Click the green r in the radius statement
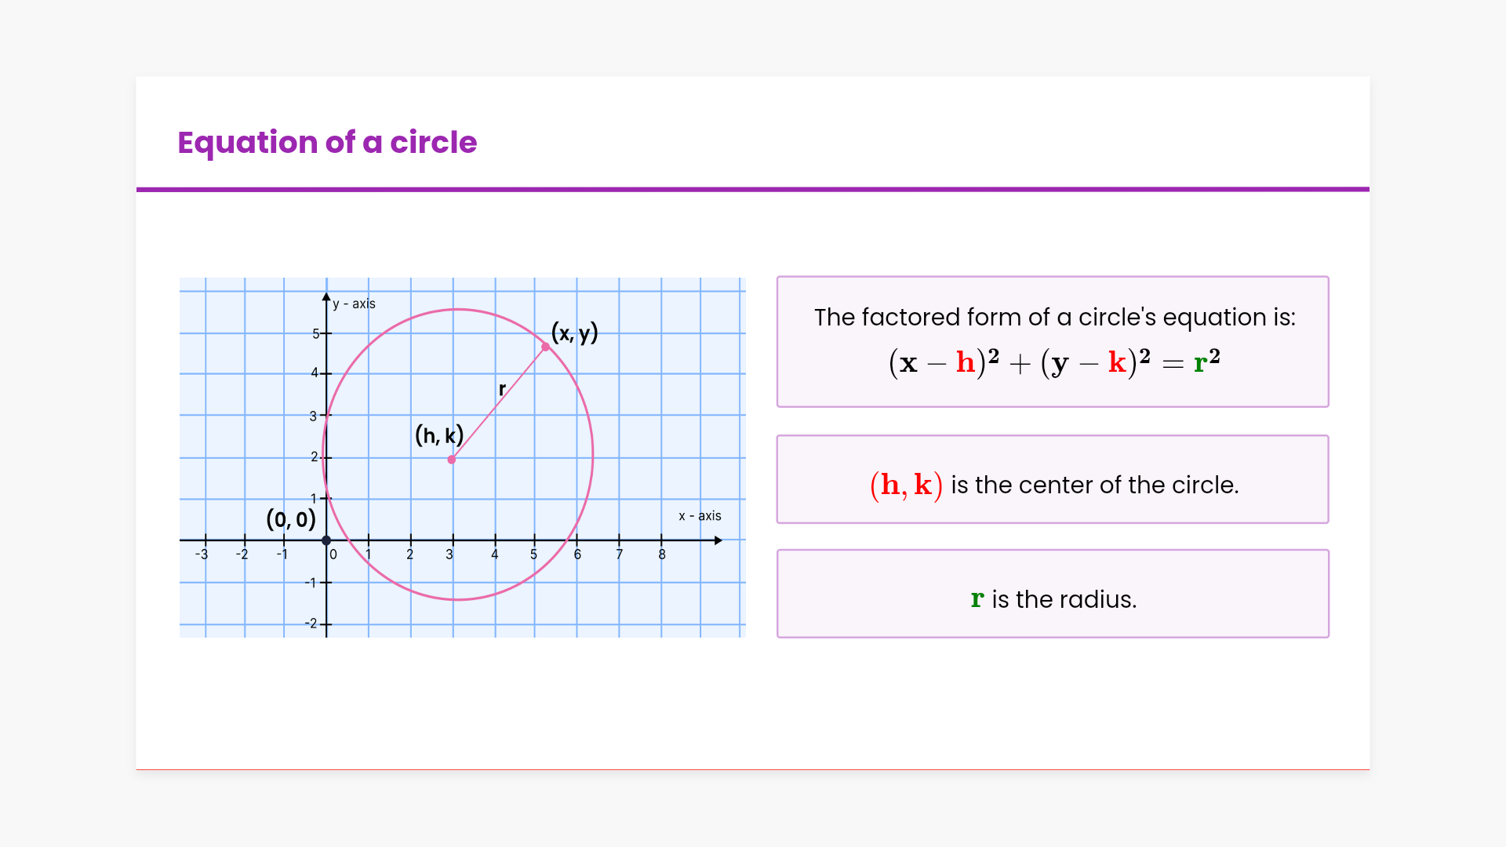 [977, 599]
